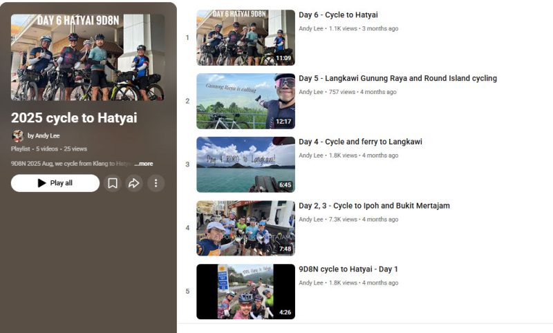This screenshot has height=333, width=553.
Task: Expand playlist description with ...more
Action: (144, 164)
